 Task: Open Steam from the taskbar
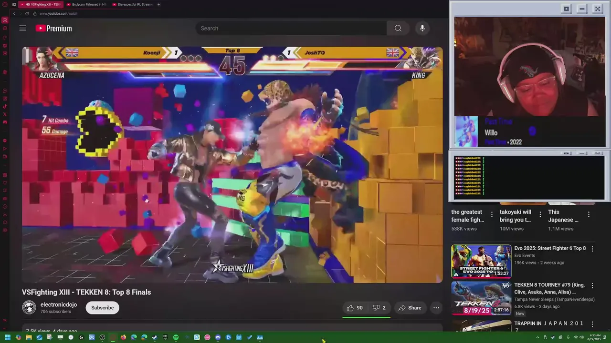tap(155, 337)
